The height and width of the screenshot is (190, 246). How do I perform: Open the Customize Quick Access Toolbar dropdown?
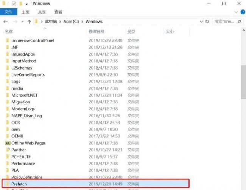coord(26,4)
